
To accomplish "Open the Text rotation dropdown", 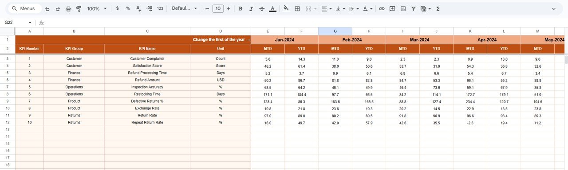I will pyautogui.click(x=367, y=8).
